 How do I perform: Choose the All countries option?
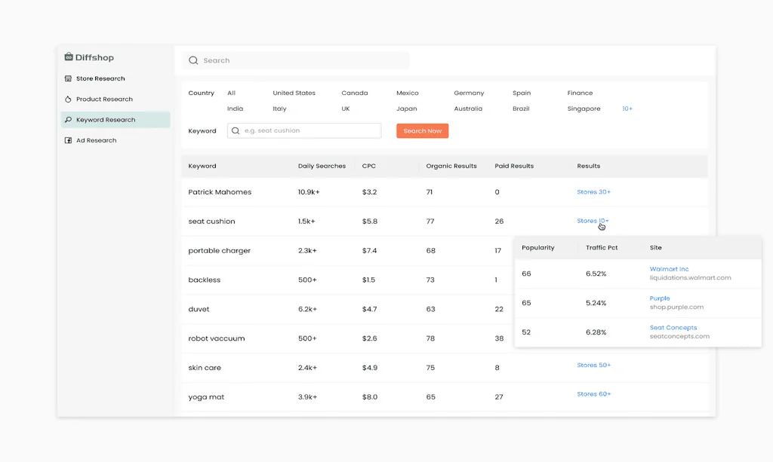point(231,93)
